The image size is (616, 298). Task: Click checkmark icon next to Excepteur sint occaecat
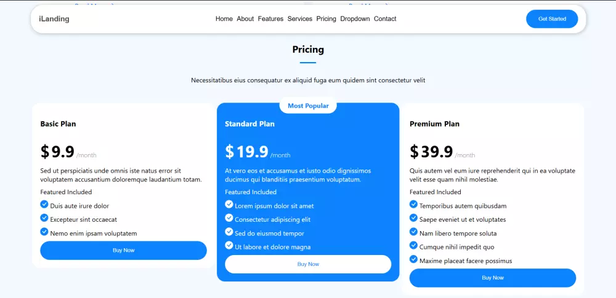click(x=44, y=218)
